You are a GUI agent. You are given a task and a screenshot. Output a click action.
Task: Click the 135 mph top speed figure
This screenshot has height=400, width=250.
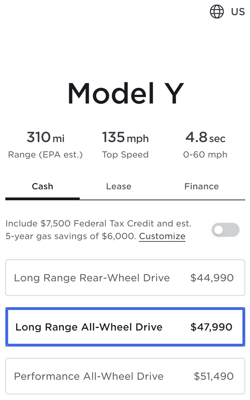(x=125, y=138)
